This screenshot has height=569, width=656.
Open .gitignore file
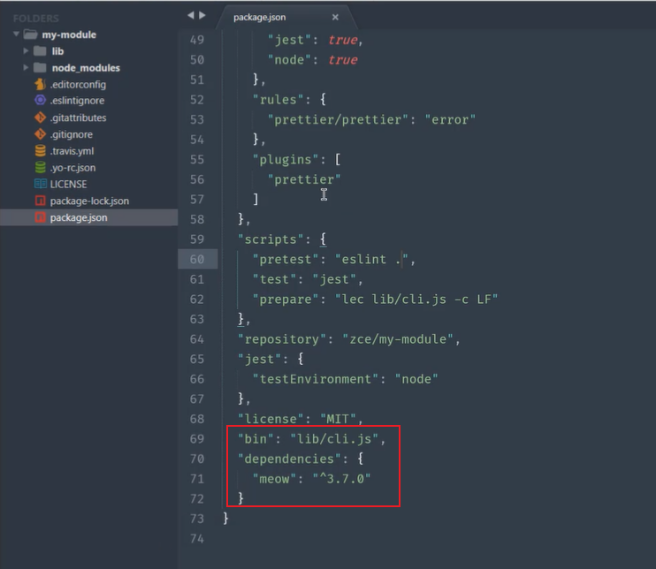click(71, 134)
